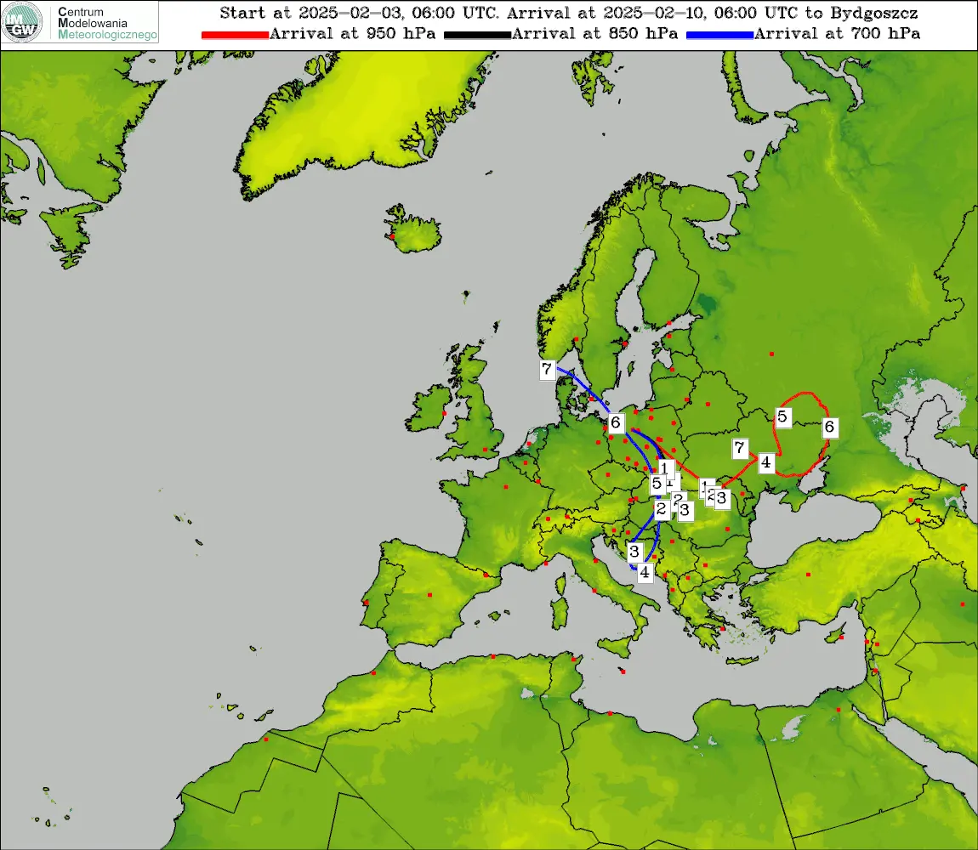Viewport: 978px width, 850px height.
Task: Select day 4 marker on blue trajectory
Action: pos(645,573)
